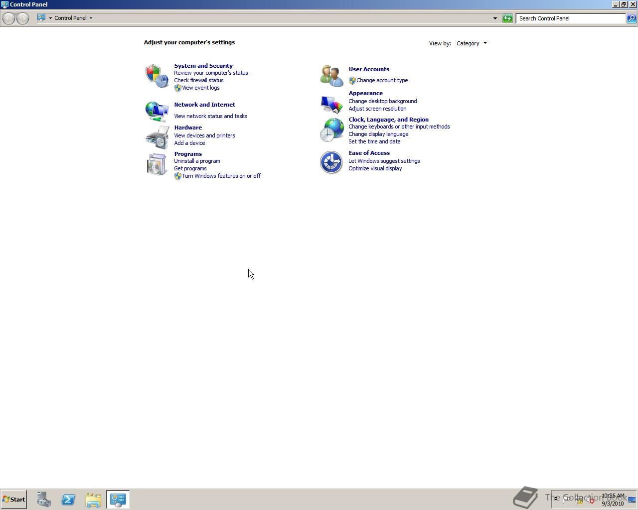Image resolution: width=638 pixels, height=510 pixels.
Task: Click the search magnifier button
Action: click(x=631, y=18)
